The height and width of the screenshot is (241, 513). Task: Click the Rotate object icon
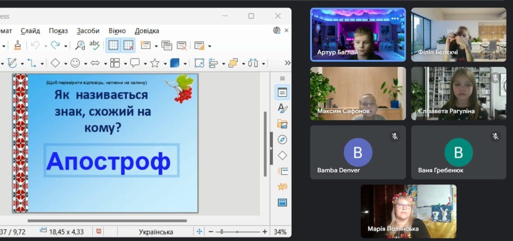199,62
